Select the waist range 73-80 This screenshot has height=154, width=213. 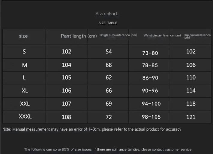pyautogui.click(x=150, y=53)
